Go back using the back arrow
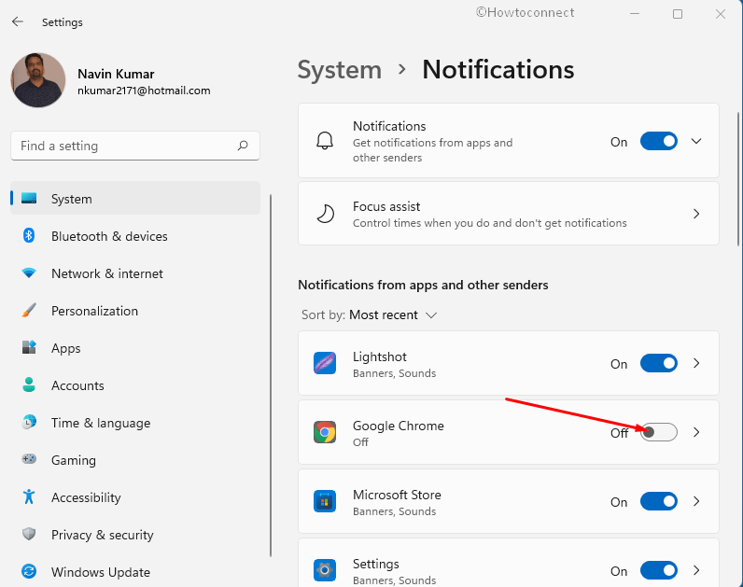Viewport: 743px width, 587px height. [18, 21]
